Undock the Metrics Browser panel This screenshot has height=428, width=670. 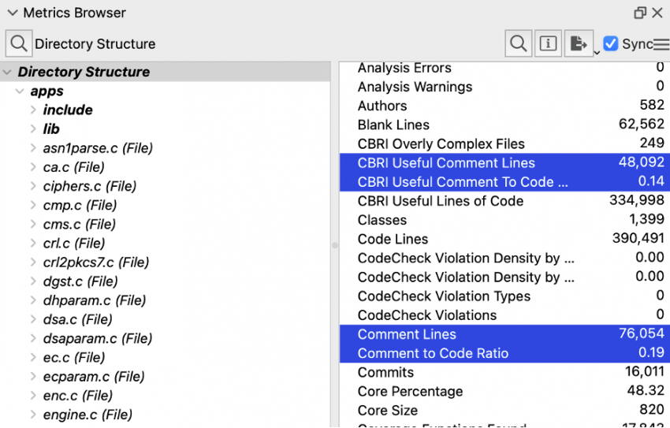[640, 13]
